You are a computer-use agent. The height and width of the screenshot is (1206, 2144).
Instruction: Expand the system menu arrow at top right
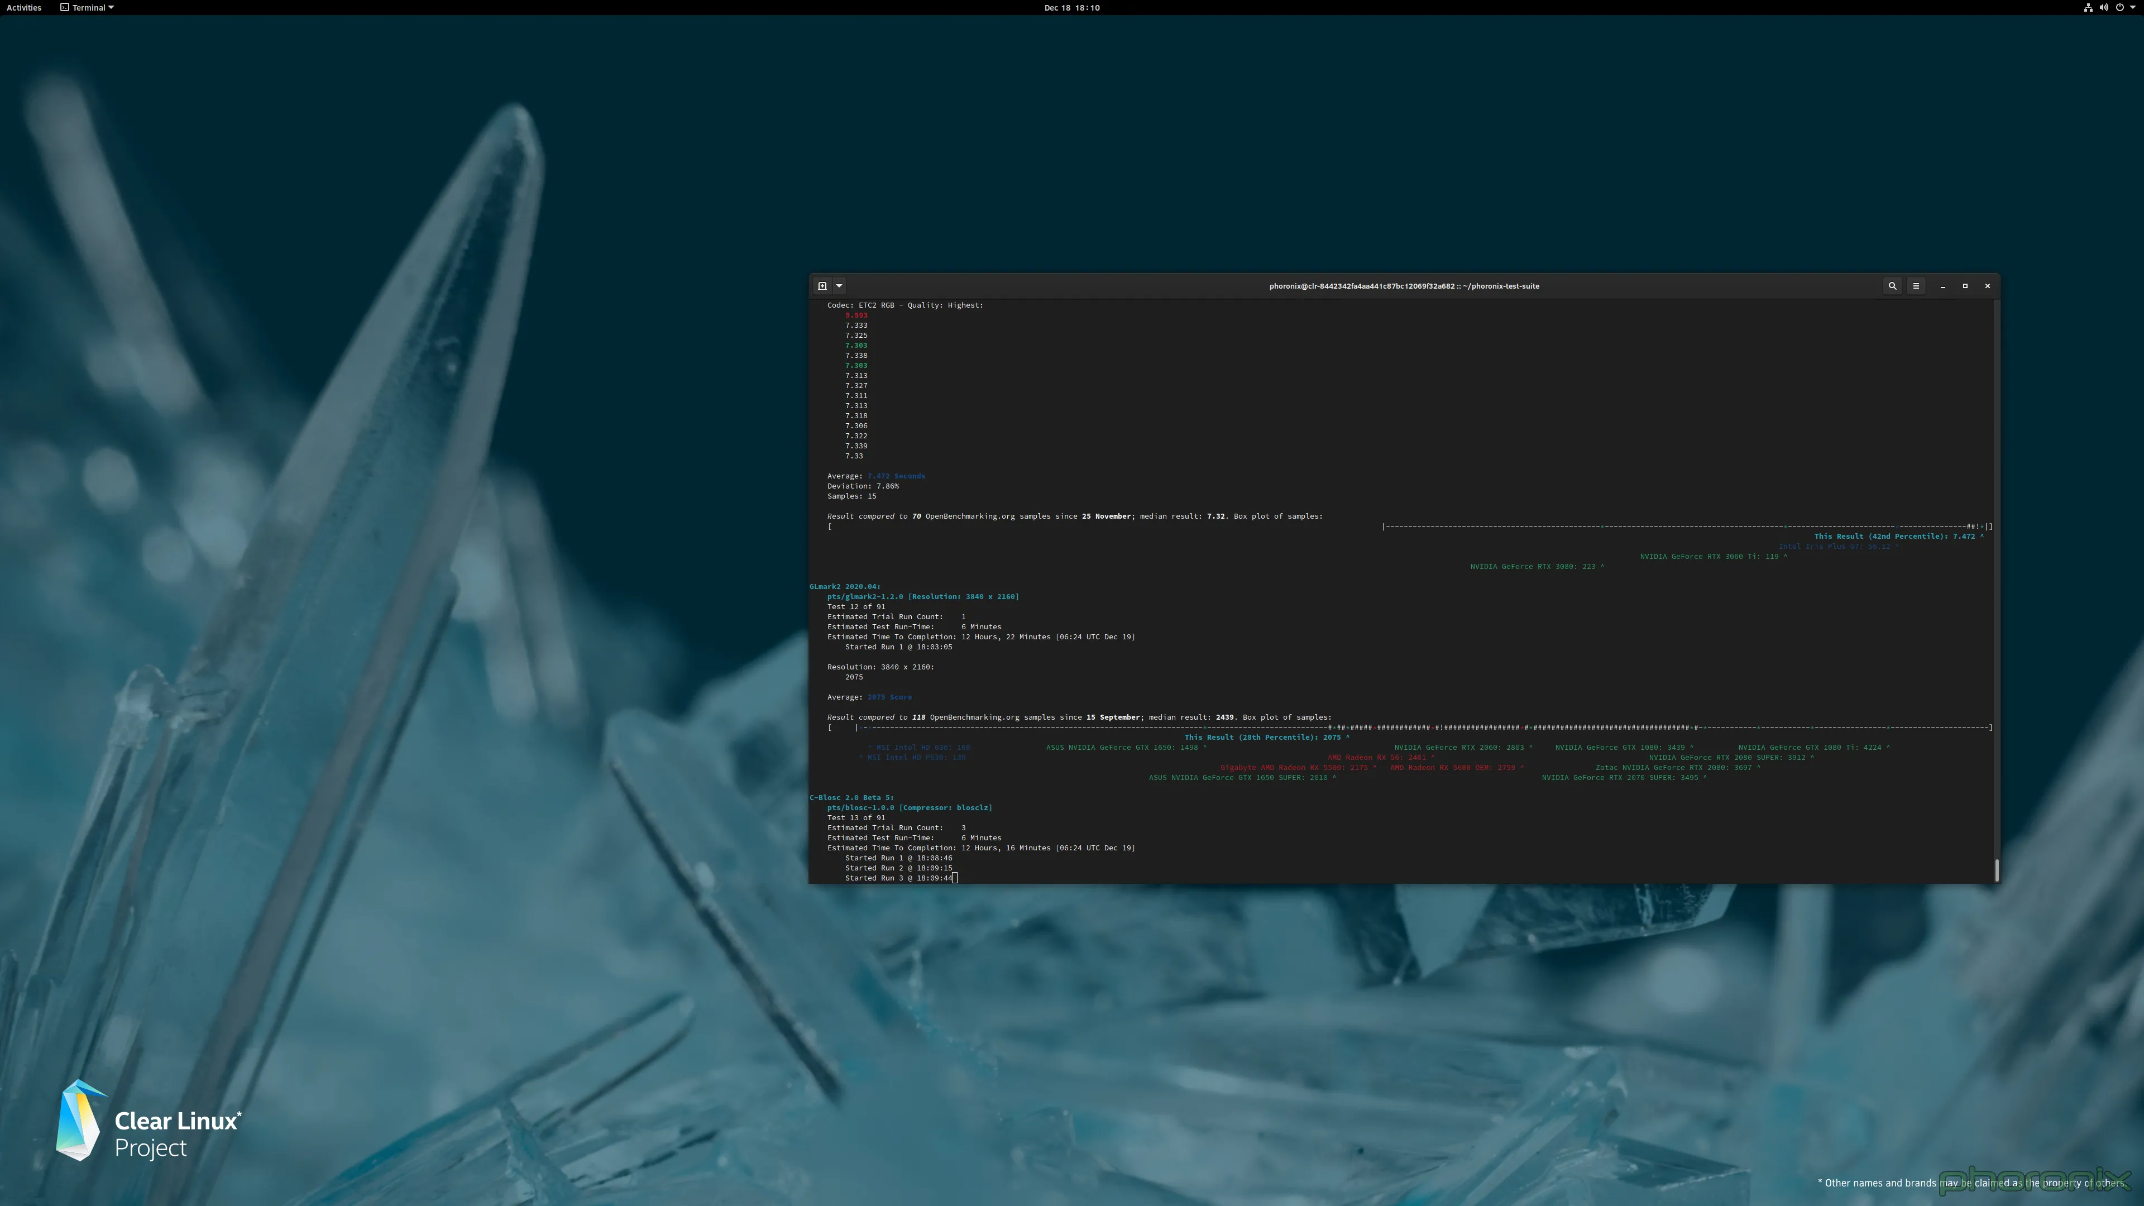(2132, 7)
